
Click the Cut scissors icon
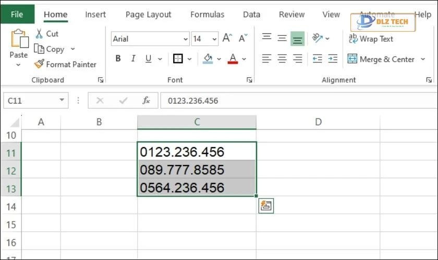(39, 34)
